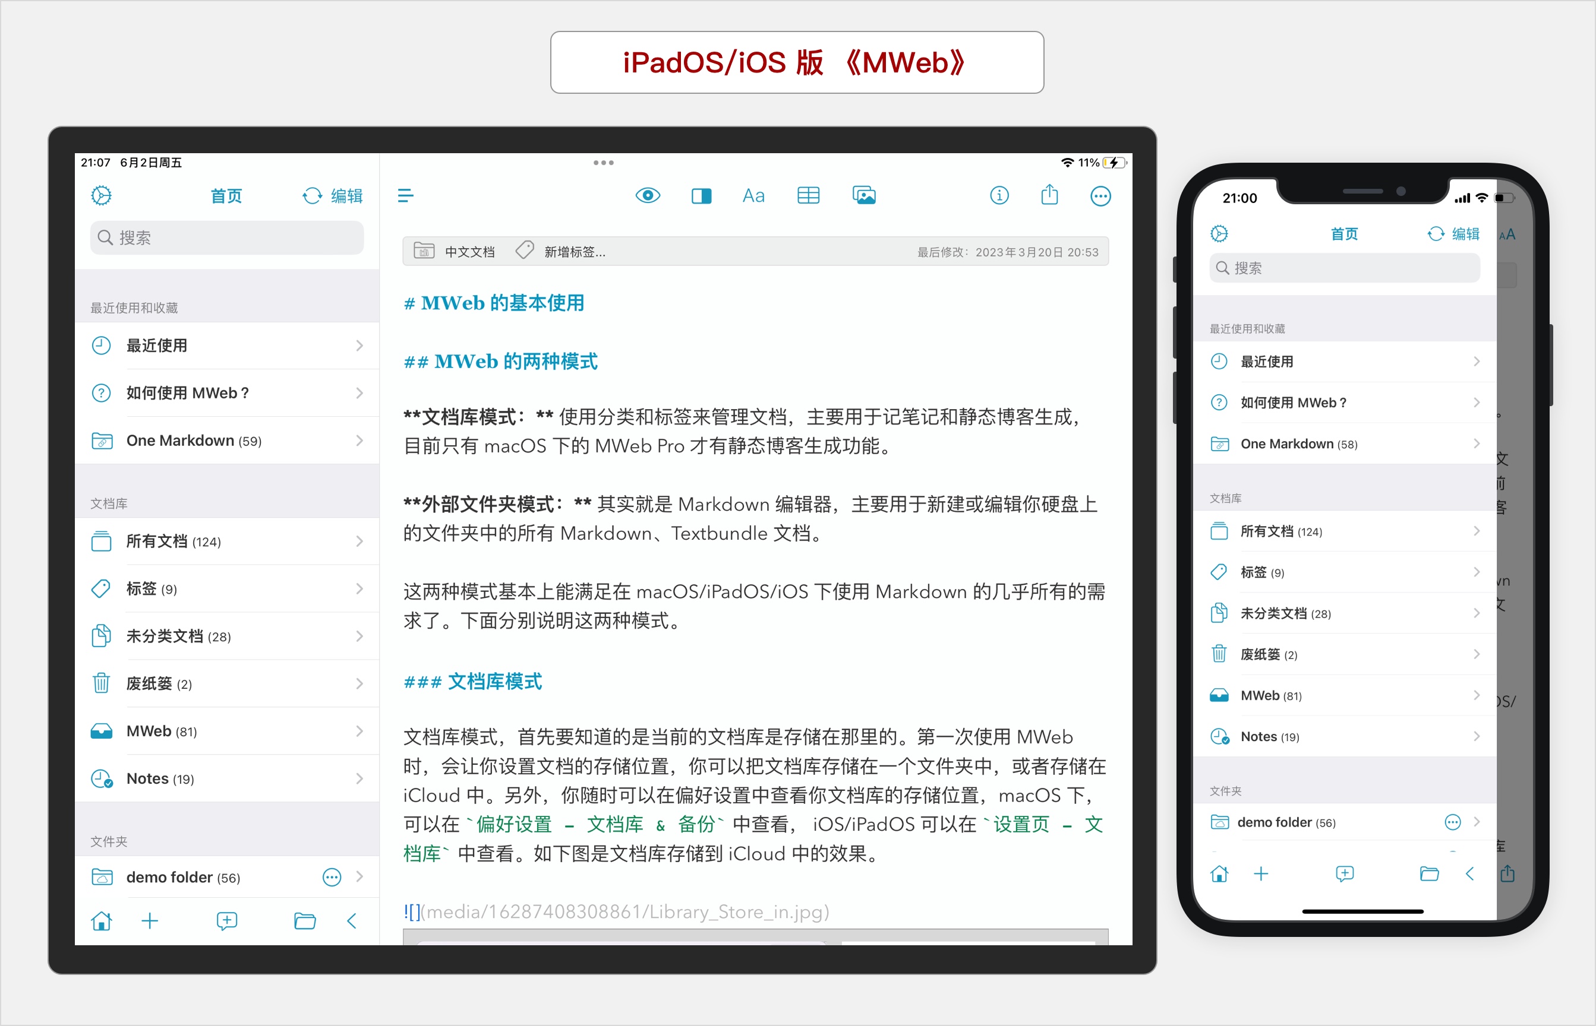This screenshot has height=1026, width=1596.
Task: Open settings gear icon on iPhone
Action: (1219, 233)
